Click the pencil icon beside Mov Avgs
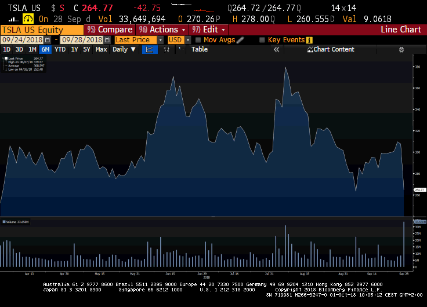Viewport: 427px width, 307px height. tap(240, 40)
